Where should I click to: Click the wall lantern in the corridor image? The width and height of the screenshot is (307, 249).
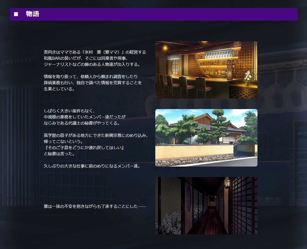(x=227, y=183)
